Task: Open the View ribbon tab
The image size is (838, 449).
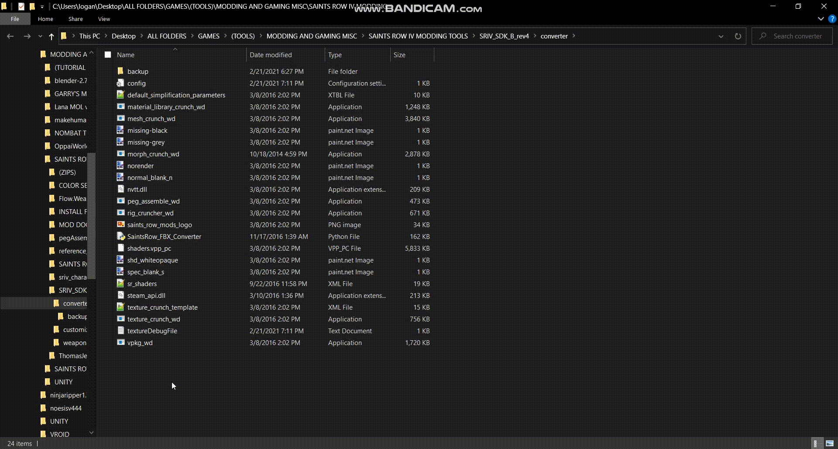Action: (104, 19)
